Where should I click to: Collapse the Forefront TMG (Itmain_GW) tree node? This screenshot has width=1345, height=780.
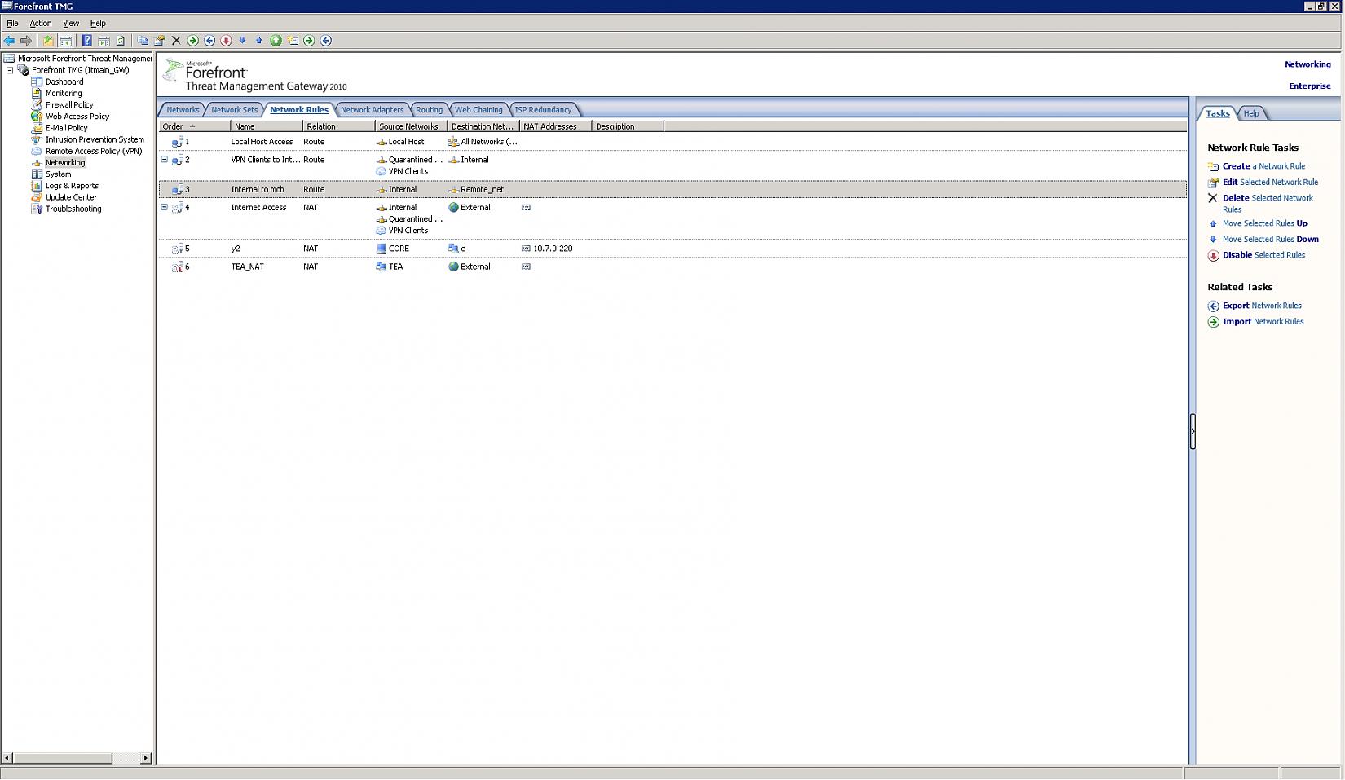tap(10, 70)
